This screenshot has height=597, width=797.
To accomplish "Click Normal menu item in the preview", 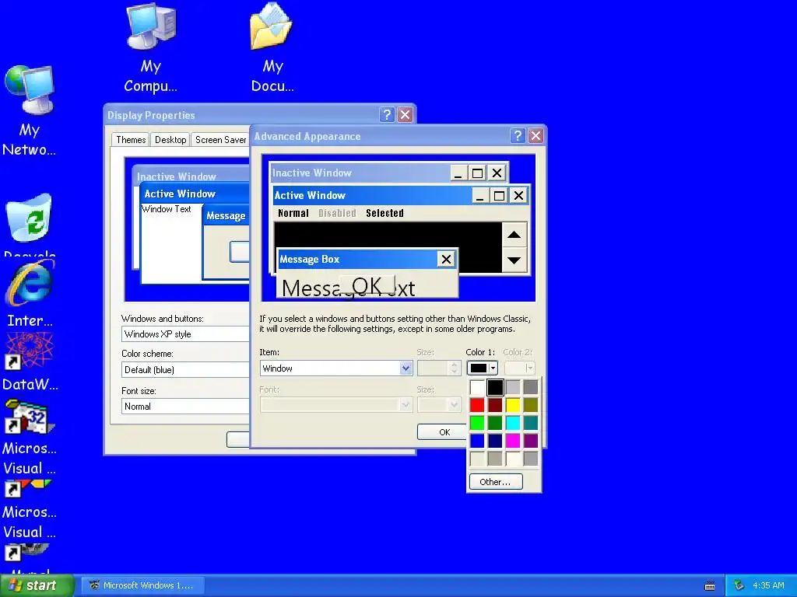I will 293,213.
